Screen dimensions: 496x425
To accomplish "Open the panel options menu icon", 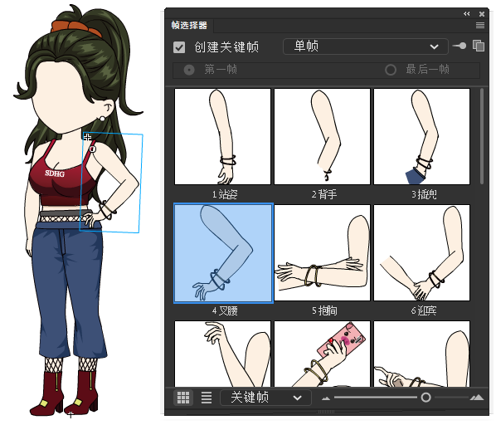I will pyautogui.click(x=480, y=25).
